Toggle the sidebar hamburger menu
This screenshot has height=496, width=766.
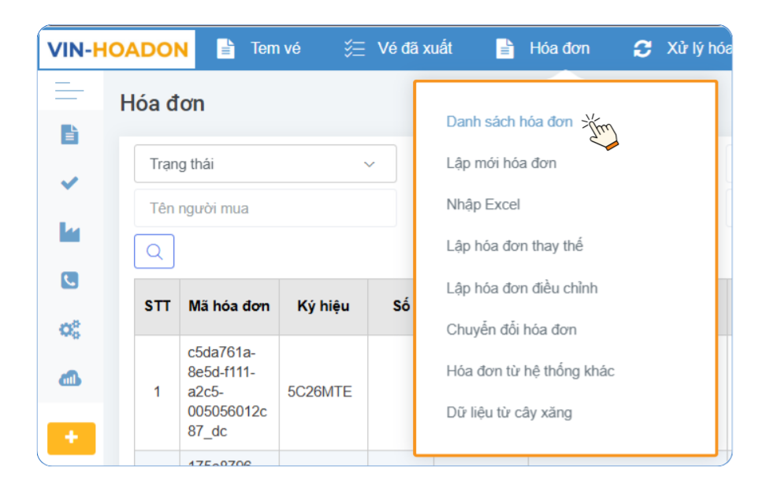69,91
